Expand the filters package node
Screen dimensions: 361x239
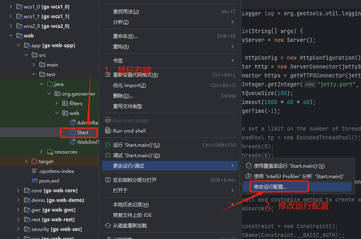pyautogui.click(x=57, y=103)
